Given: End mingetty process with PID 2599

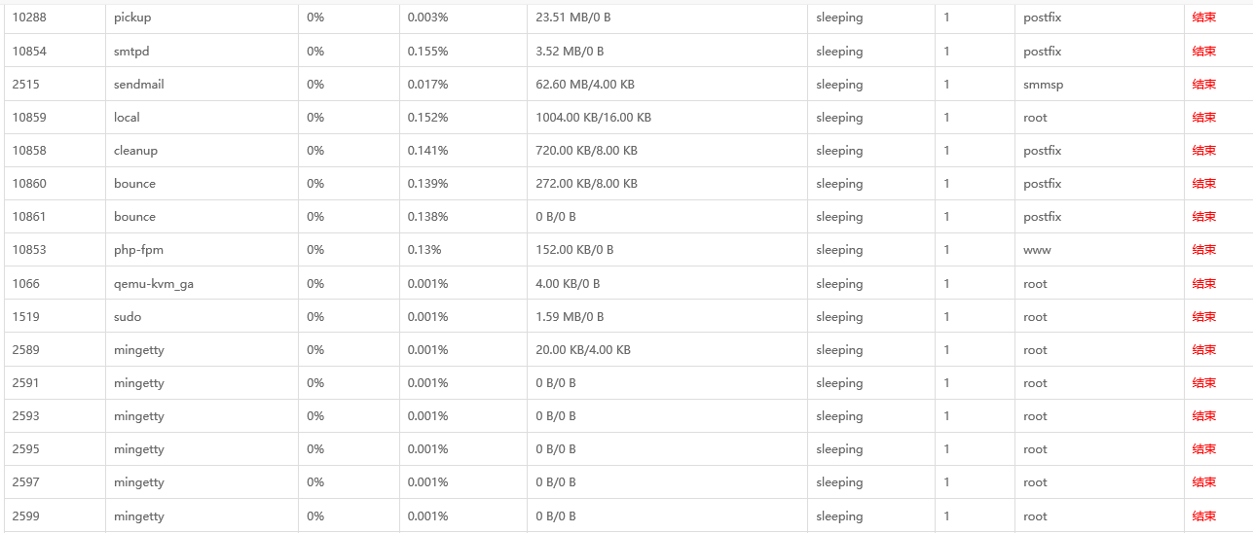Looking at the screenshot, I should coord(1204,516).
